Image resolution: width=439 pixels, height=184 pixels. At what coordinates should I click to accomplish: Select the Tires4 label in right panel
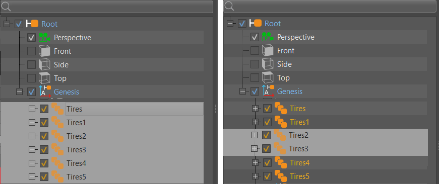tap(299, 162)
